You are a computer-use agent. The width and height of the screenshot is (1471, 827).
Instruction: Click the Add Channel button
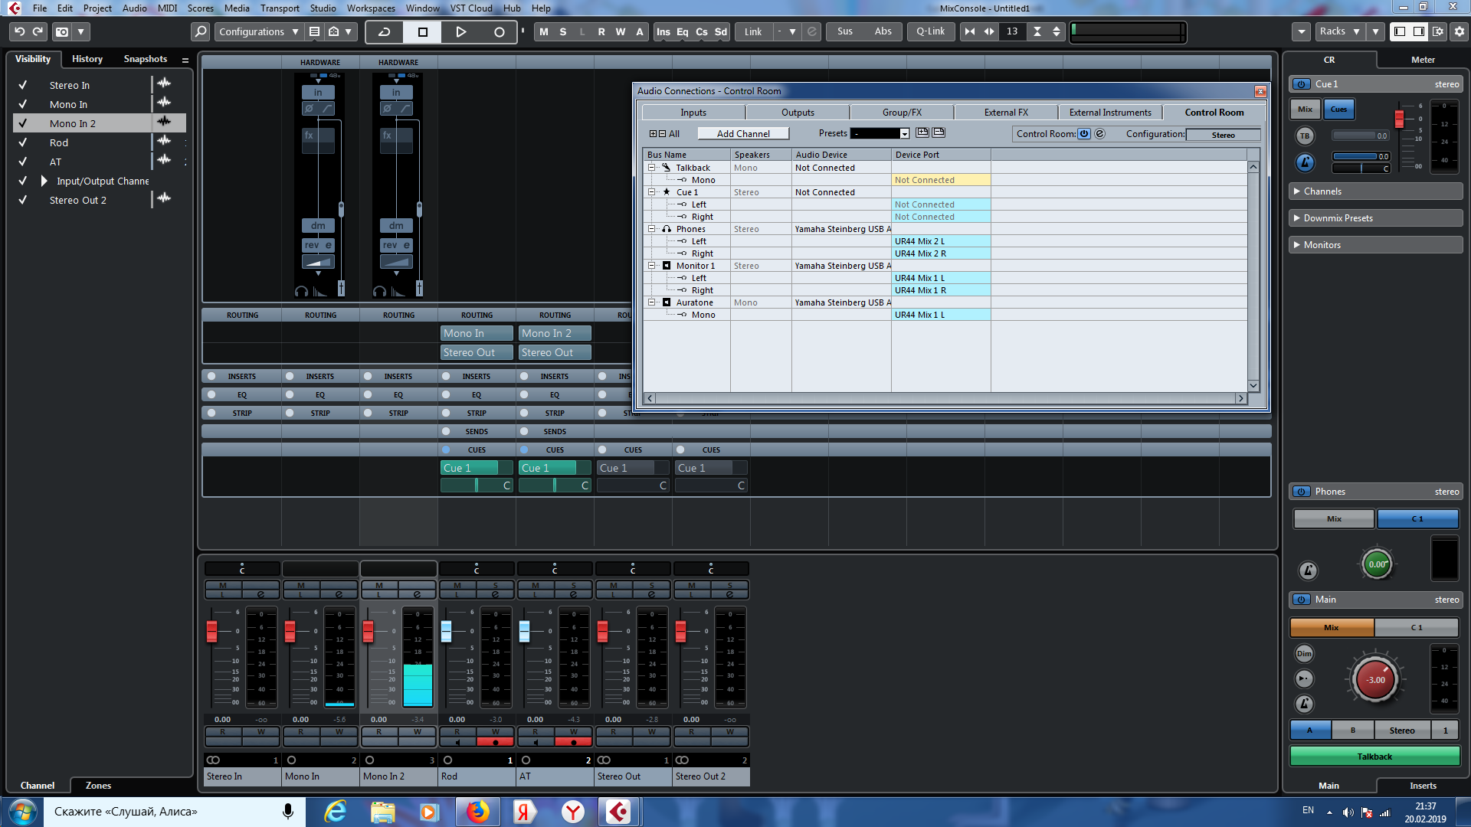742,133
